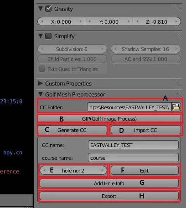186x208 pixels.
Task: Click the Shadow Samples slider field
Action: (146, 49)
